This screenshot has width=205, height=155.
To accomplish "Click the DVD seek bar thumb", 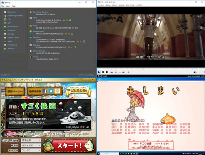I will coord(143,69).
